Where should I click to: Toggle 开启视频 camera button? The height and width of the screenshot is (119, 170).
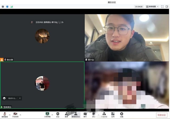click(15, 114)
